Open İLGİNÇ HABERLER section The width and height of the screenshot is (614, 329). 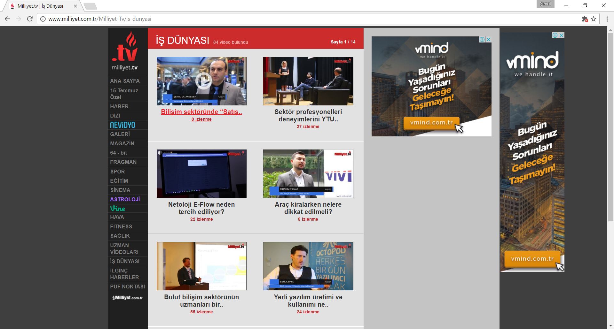tap(124, 274)
